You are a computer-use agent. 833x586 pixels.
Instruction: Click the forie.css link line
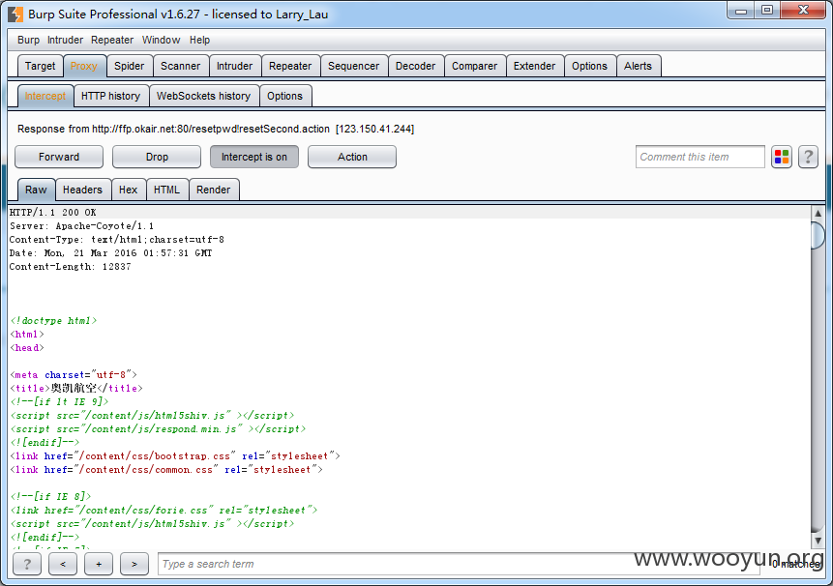tap(164, 511)
